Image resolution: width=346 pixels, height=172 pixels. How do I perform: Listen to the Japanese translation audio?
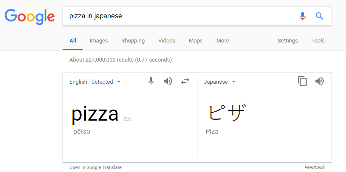(320, 81)
